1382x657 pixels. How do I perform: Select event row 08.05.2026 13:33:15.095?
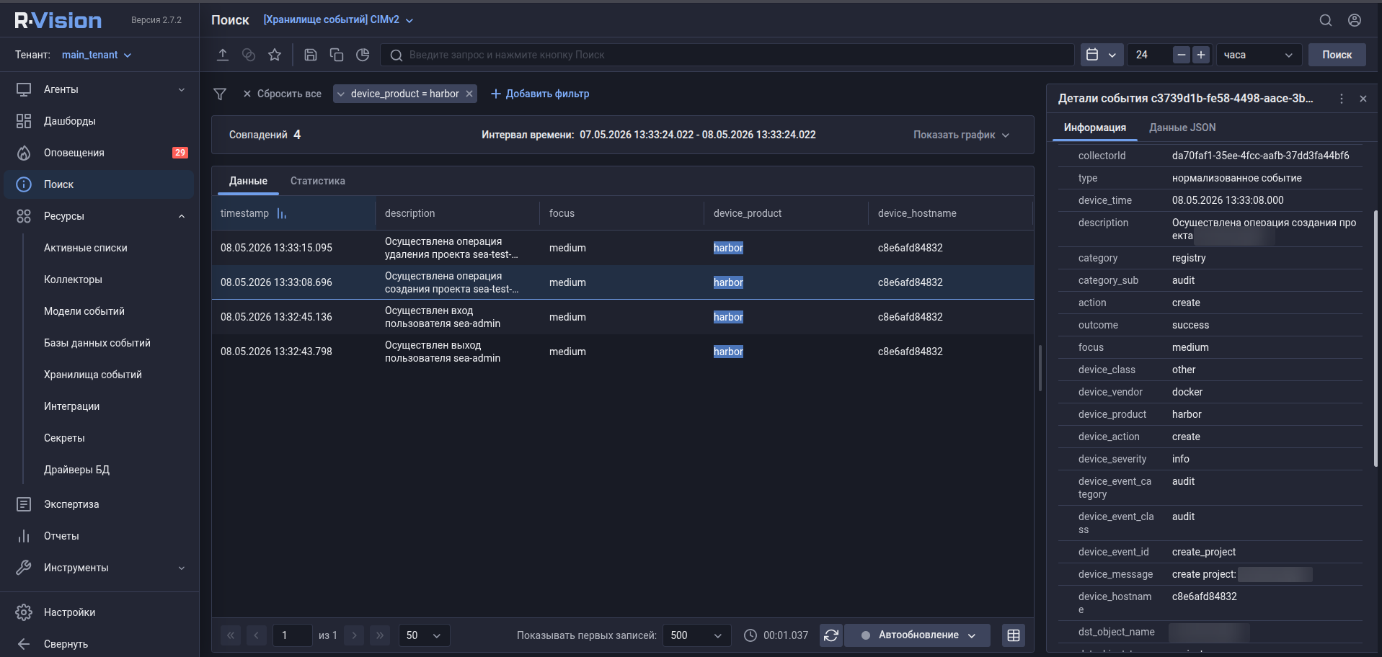(622, 248)
